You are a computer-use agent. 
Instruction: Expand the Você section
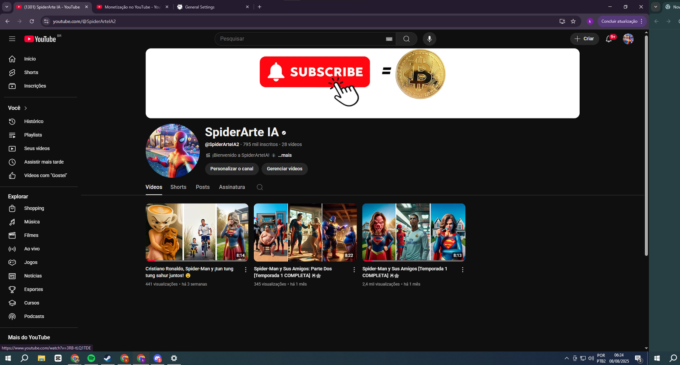(x=17, y=108)
